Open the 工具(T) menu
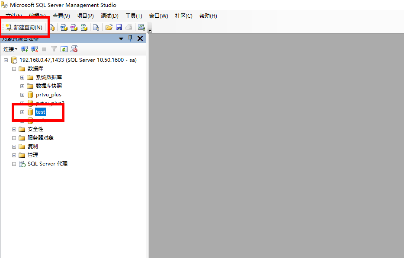Image resolution: width=404 pixels, height=258 pixels. (x=134, y=16)
